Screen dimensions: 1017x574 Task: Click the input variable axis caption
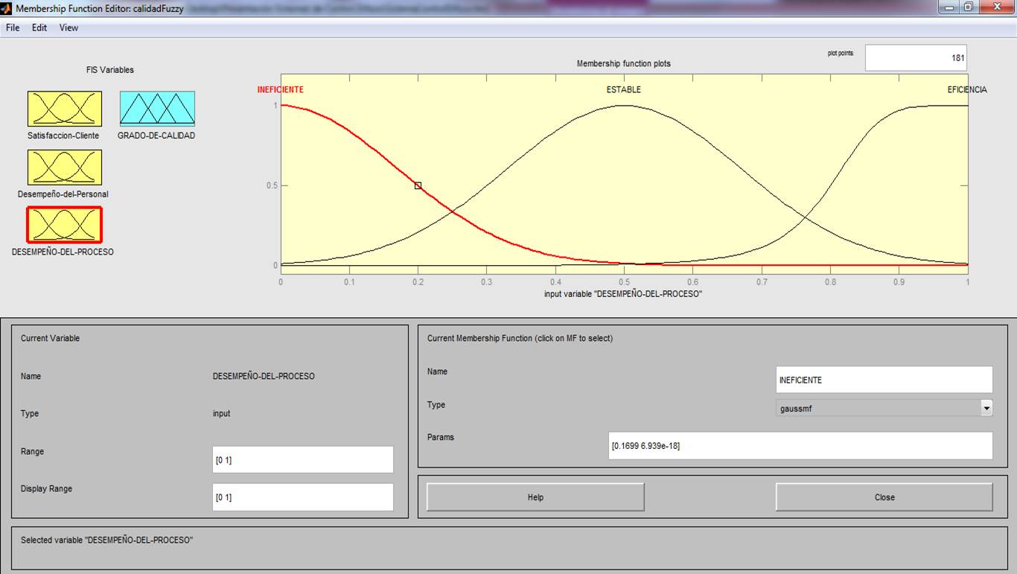(623, 293)
